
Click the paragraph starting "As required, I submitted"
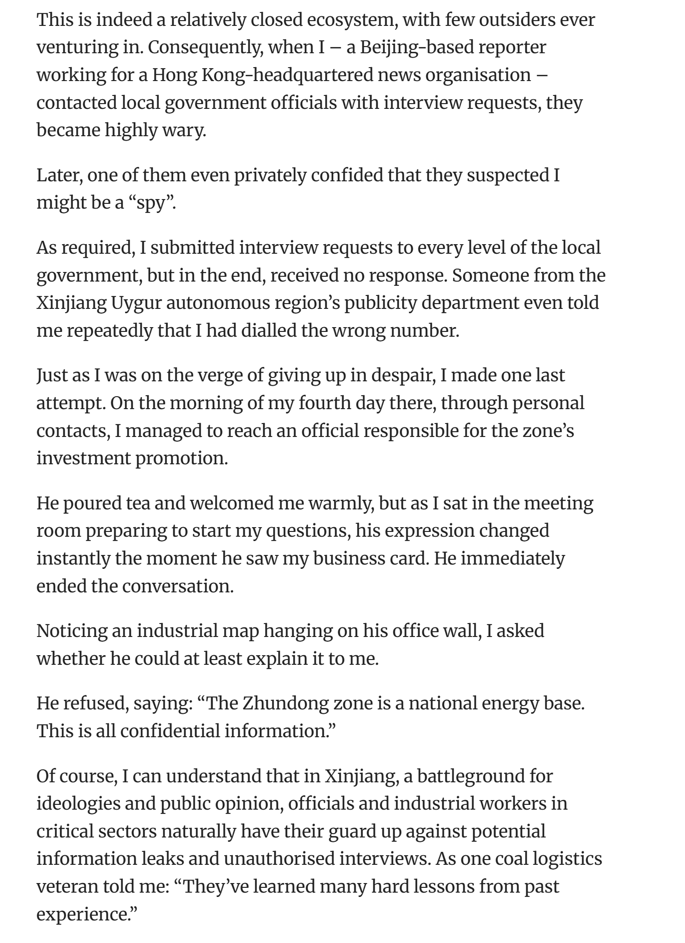pos(321,289)
